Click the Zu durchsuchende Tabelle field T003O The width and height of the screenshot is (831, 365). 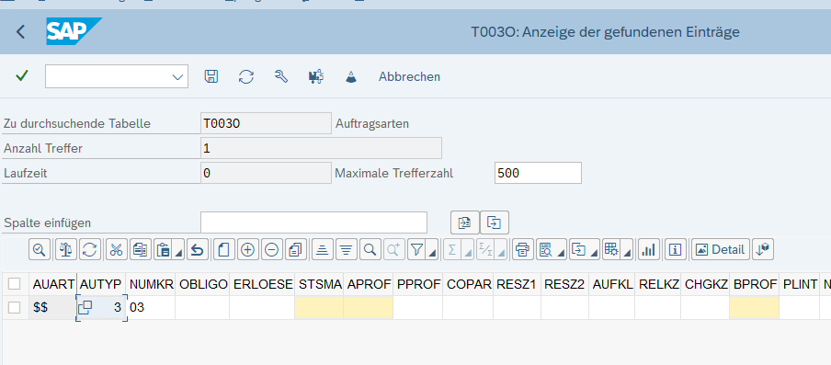pyautogui.click(x=266, y=123)
